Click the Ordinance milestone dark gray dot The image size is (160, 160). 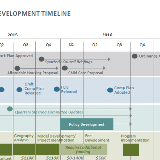(134, 56)
